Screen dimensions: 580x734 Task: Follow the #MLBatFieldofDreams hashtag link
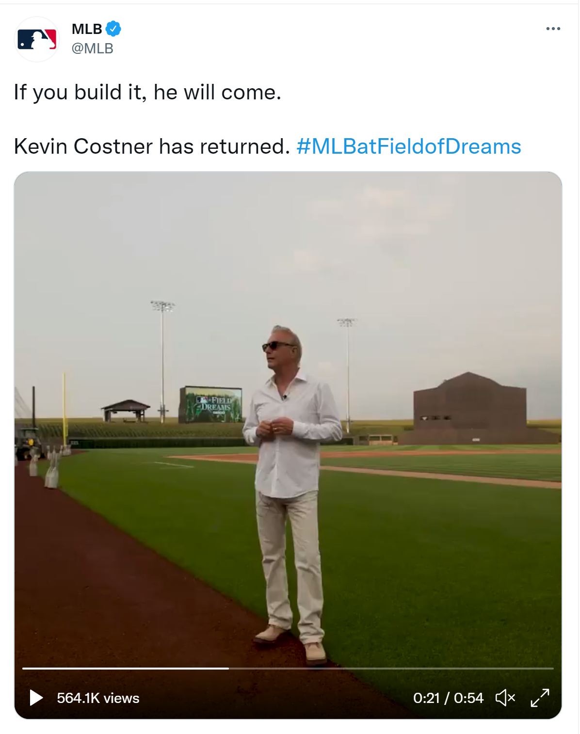pos(408,146)
